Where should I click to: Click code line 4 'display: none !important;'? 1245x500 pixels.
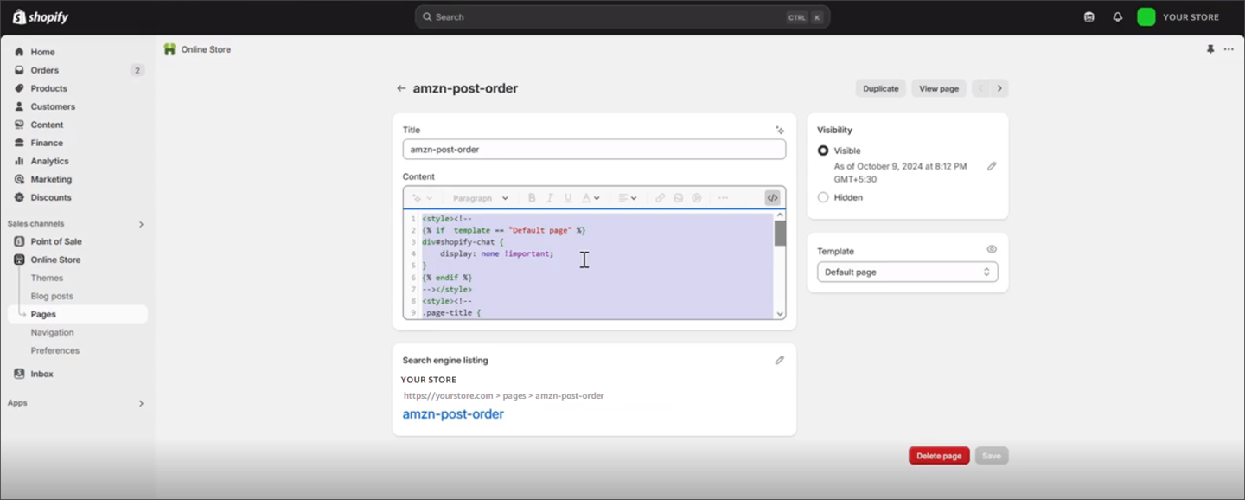point(496,254)
